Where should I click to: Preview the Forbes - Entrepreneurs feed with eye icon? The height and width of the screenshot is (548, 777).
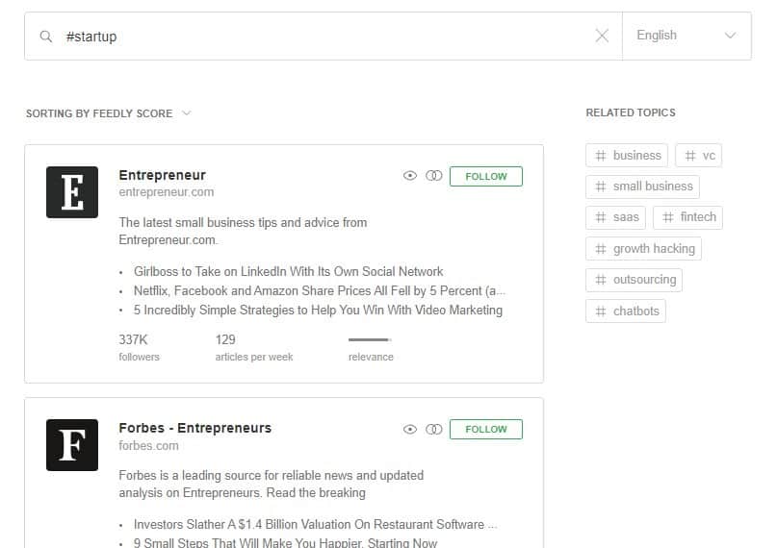click(x=410, y=429)
